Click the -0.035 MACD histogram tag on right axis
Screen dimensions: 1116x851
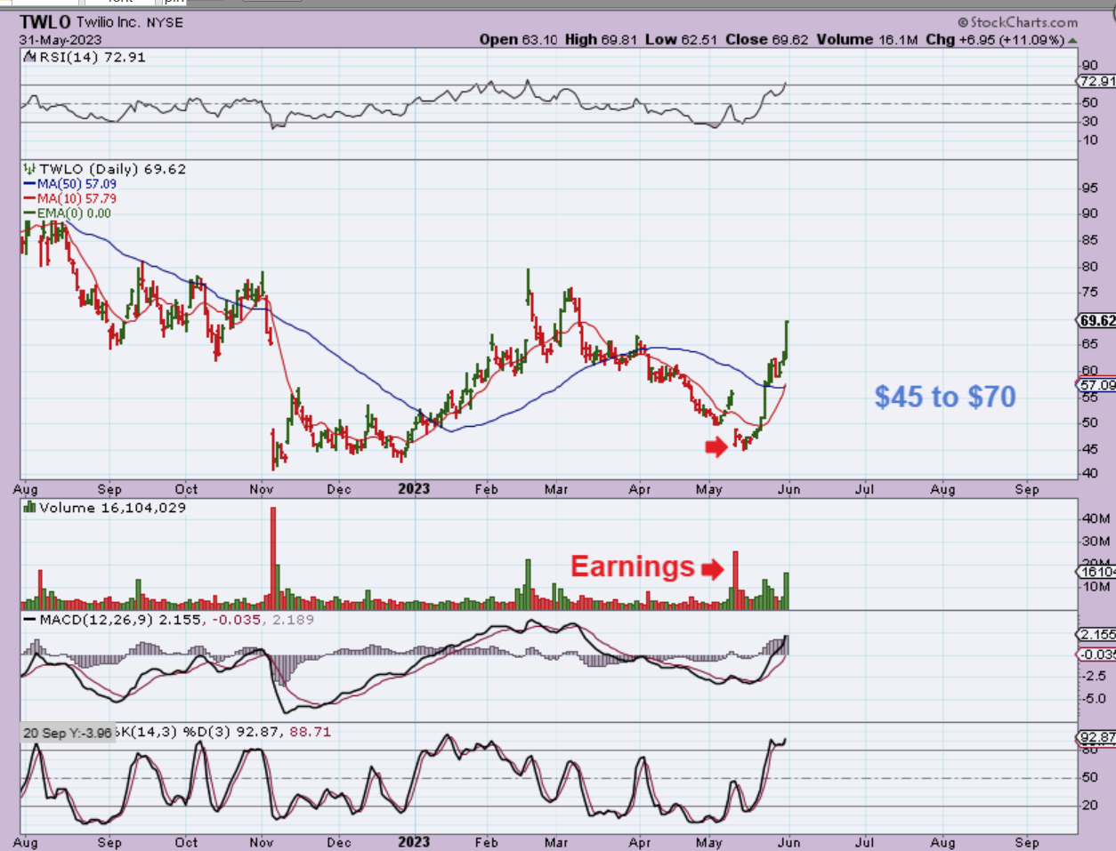(1096, 654)
